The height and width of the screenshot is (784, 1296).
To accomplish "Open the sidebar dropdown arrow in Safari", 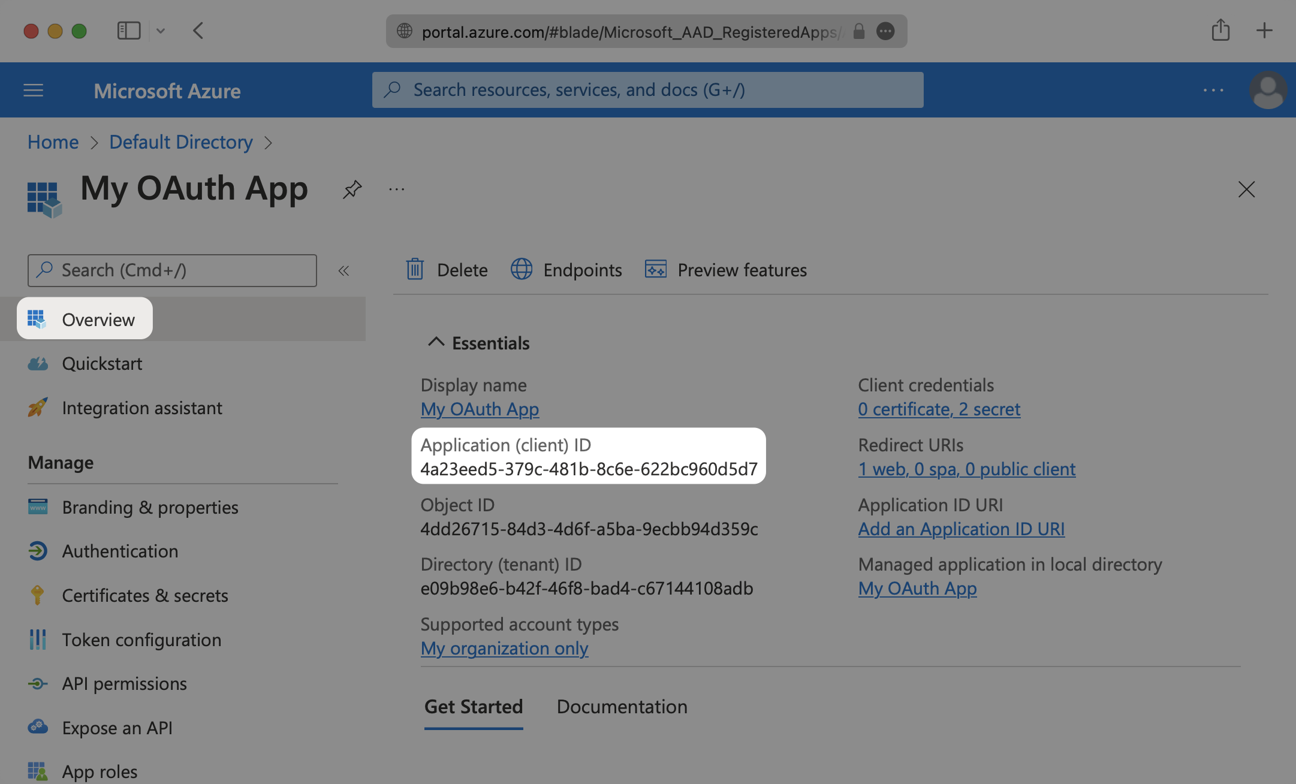I will point(161,31).
